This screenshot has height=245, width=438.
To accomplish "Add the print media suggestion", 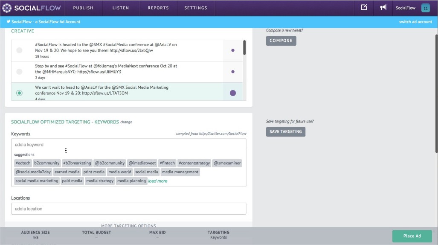I will pyautogui.click(x=94, y=172).
